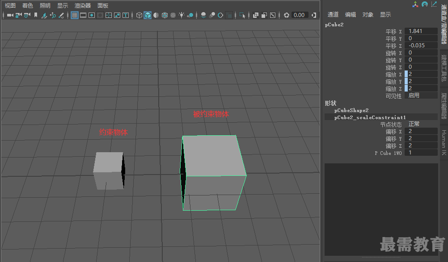
Task: Click the 平移 Z value field -0.035
Action: click(421, 46)
